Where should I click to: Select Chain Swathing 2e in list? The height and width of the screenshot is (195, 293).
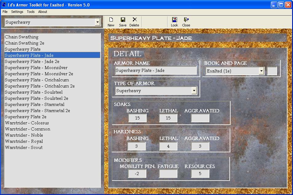(x=52, y=43)
